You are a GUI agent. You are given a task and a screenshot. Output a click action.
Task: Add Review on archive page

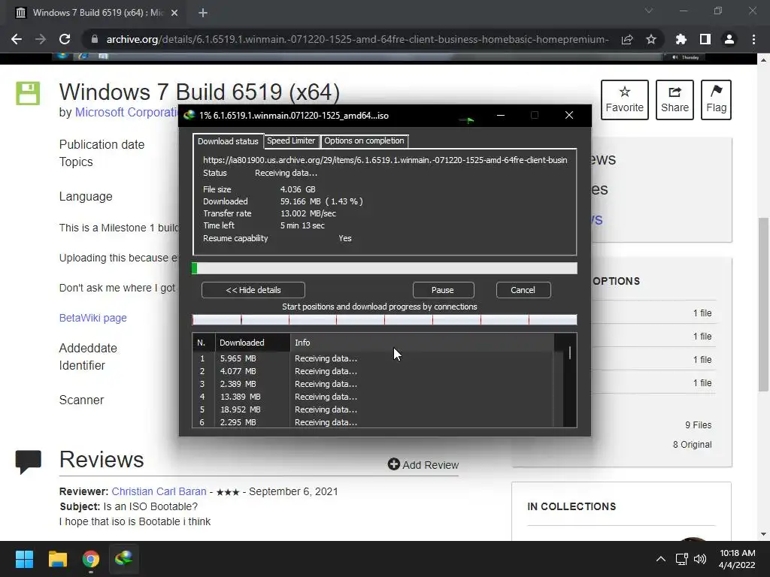[x=423, y=464]
